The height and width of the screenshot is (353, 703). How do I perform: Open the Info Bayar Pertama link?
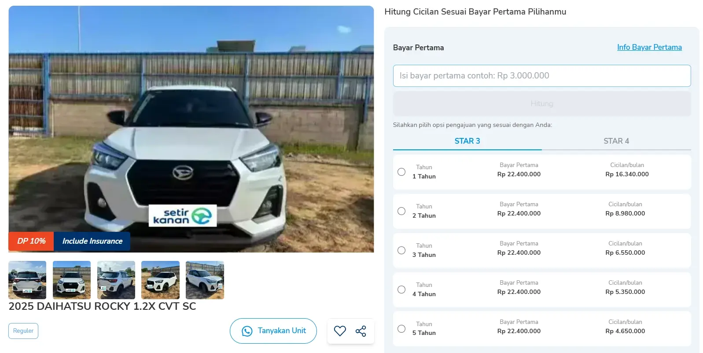coord(649,47)
